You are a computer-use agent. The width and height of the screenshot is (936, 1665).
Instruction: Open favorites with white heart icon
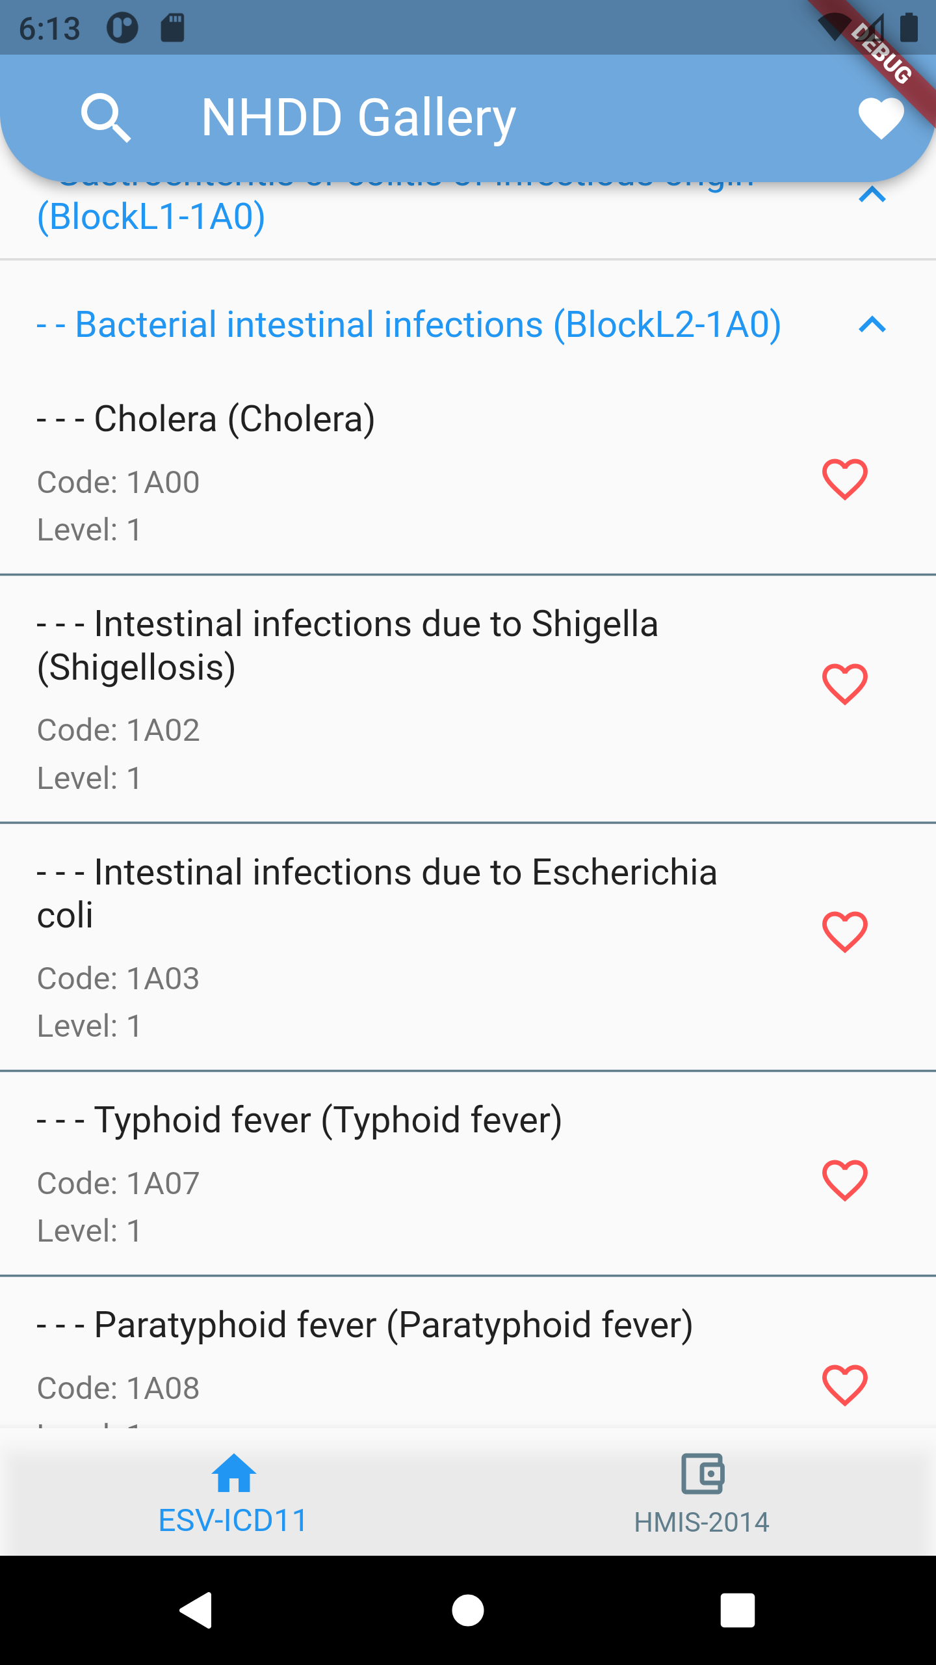click(x=880, y=118)
